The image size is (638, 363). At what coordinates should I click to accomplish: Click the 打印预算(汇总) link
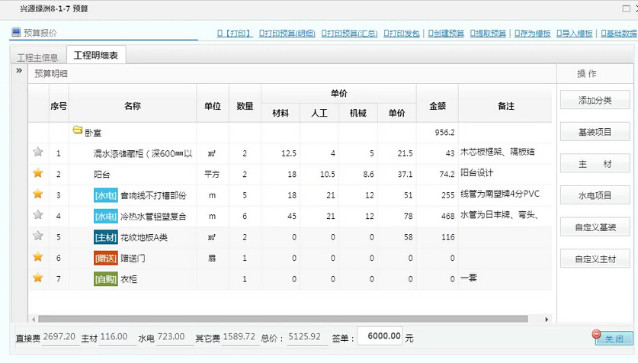point(351,34)
